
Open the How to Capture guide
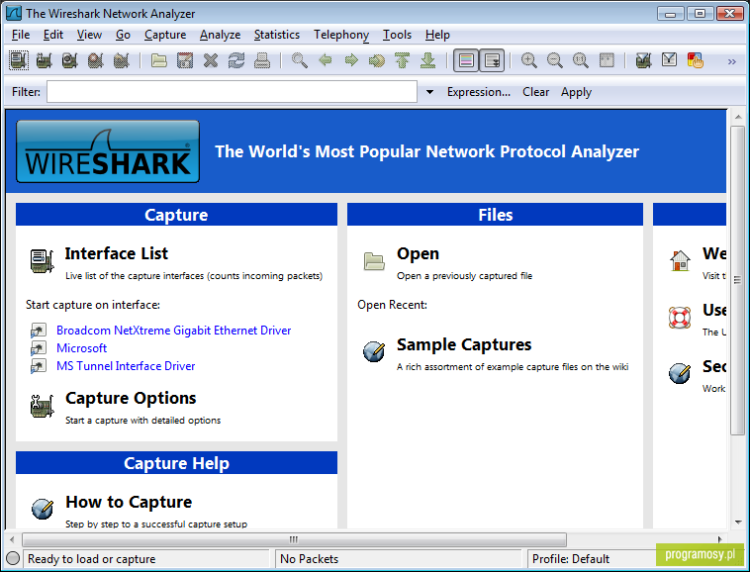(129, 502)
